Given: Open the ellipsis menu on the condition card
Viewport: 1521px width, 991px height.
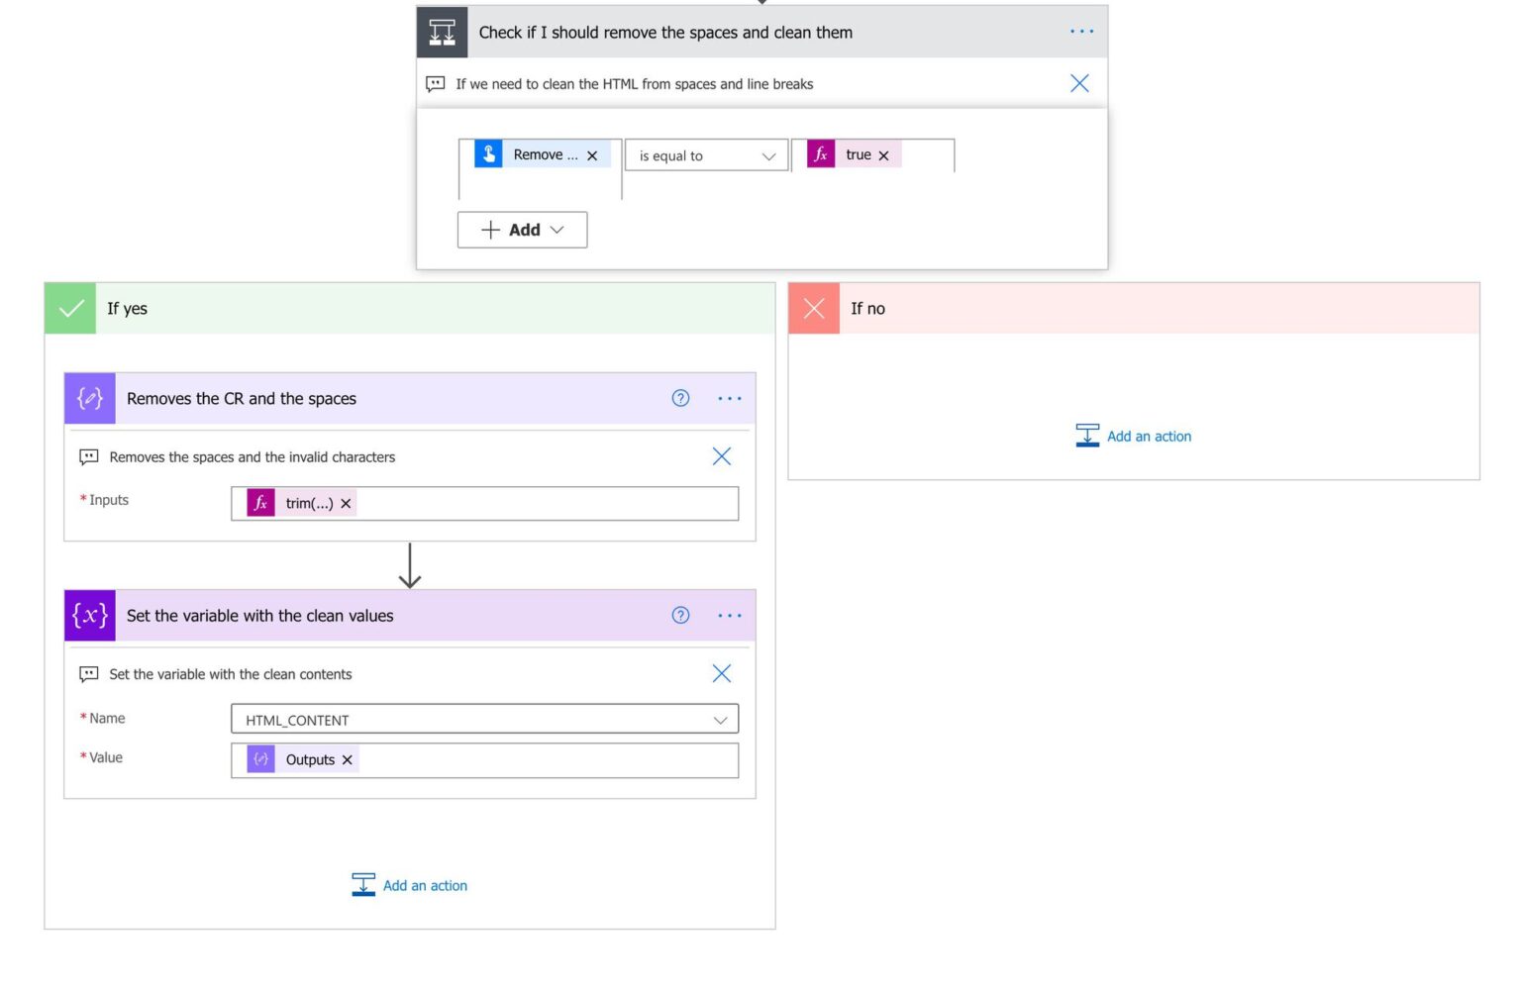Looking at the screenshot, I should [1081, 31].
